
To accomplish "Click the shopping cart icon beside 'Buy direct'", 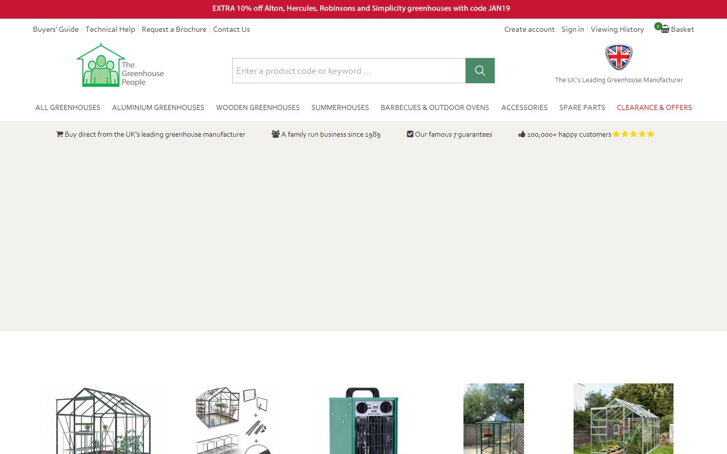I will tap(60, 134).
